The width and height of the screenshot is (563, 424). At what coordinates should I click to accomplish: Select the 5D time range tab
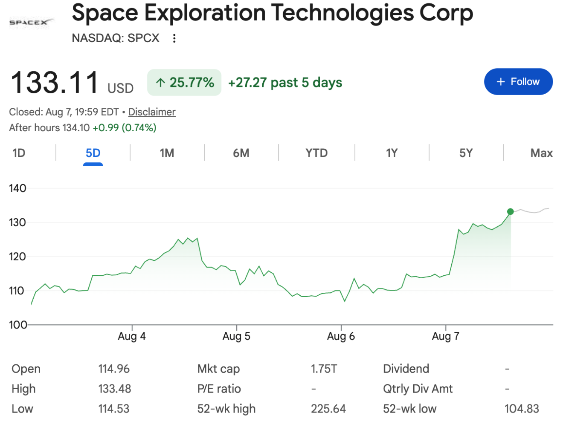pyautogui.click(x=93, y=153)
